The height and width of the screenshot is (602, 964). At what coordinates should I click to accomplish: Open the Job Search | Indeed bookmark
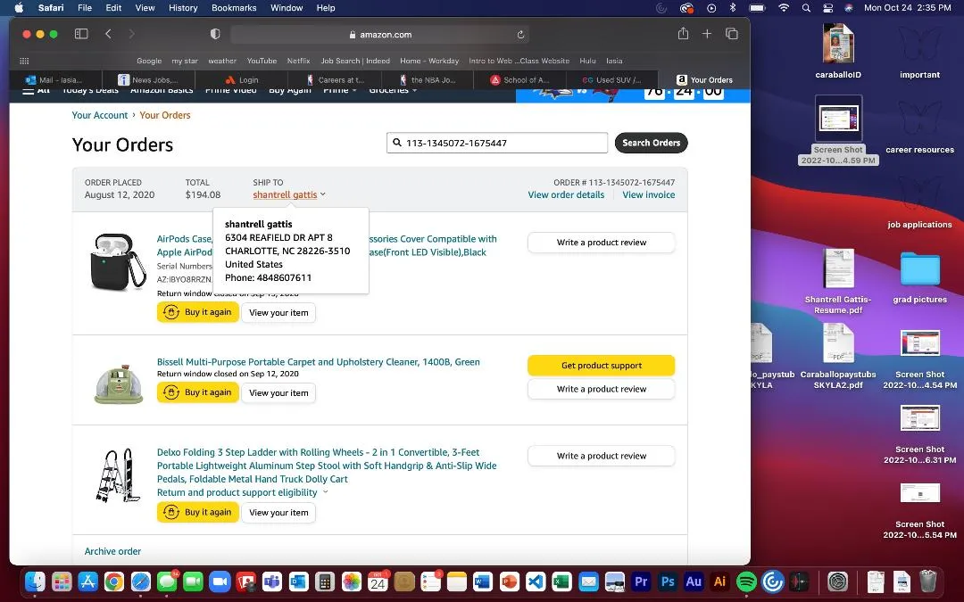pos(355,61)
